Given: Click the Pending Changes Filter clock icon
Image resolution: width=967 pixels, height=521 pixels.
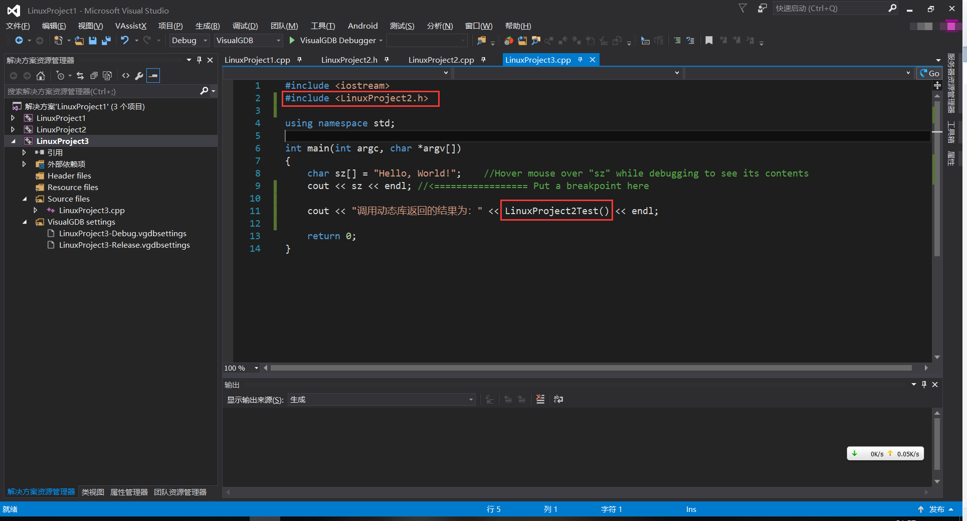Looking at the screenshot, I should tap(61, 76).
